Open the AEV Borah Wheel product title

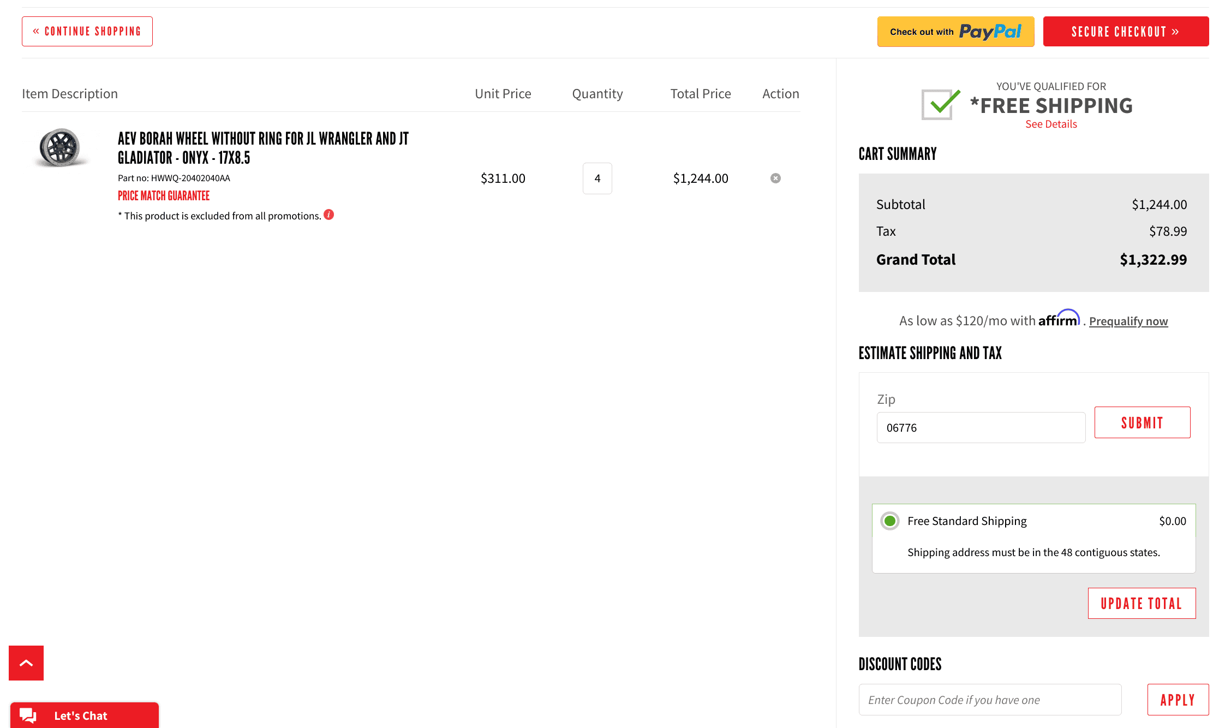263,148
